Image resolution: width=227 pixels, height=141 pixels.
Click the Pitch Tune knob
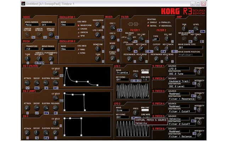[27, 59]
